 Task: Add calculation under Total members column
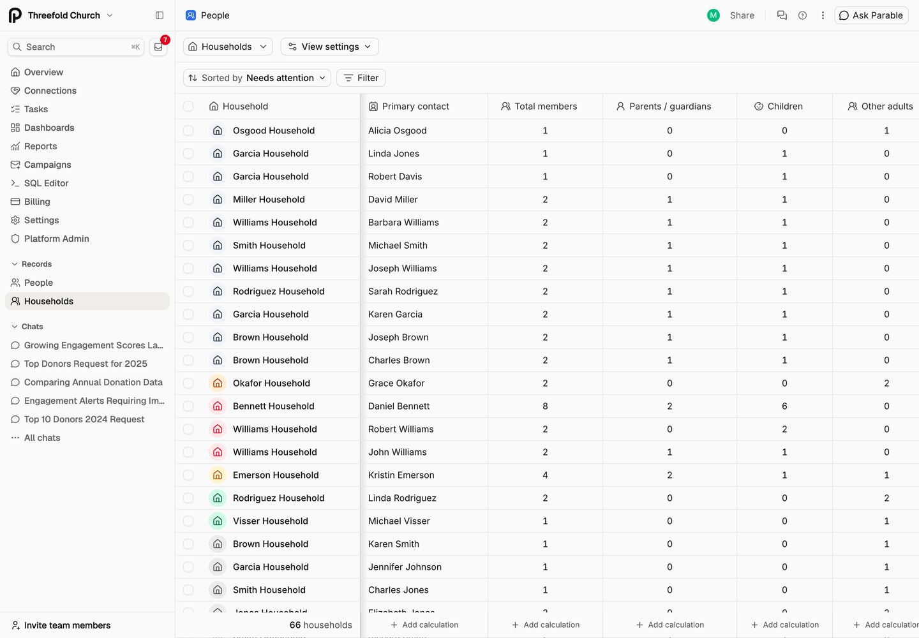(x=546, y=625)
